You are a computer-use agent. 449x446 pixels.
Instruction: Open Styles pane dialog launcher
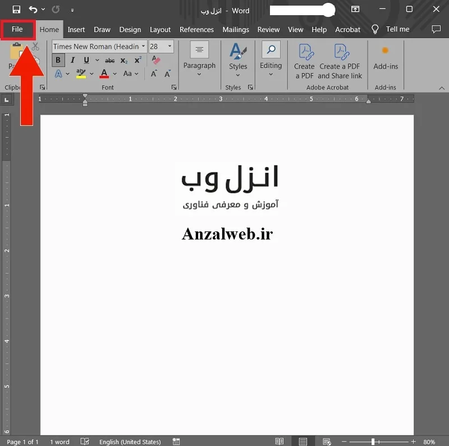point(250,87)
